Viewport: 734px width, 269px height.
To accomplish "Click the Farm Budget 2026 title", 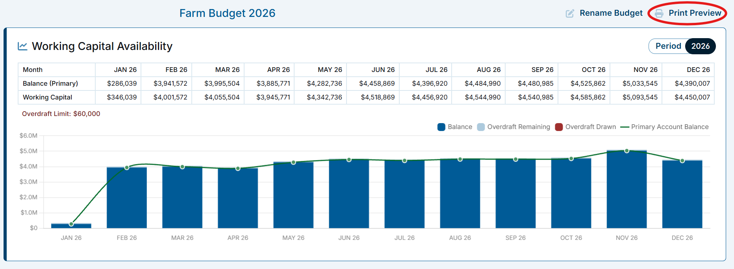I will 227,13.
